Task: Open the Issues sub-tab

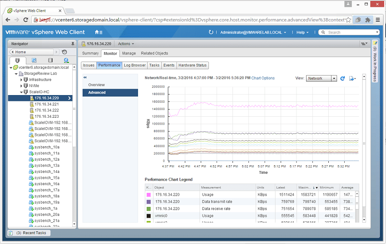Action: pos(89,65)
